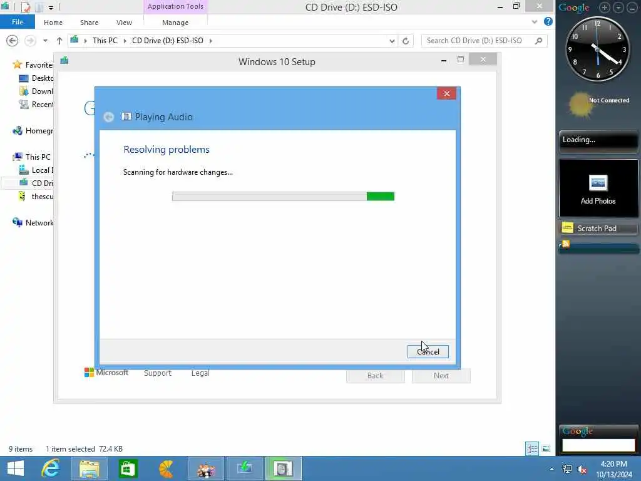This screenshot has width=641, height=481.
Task: Select Downloads in navigation pane
Action: tap(36, 91)
